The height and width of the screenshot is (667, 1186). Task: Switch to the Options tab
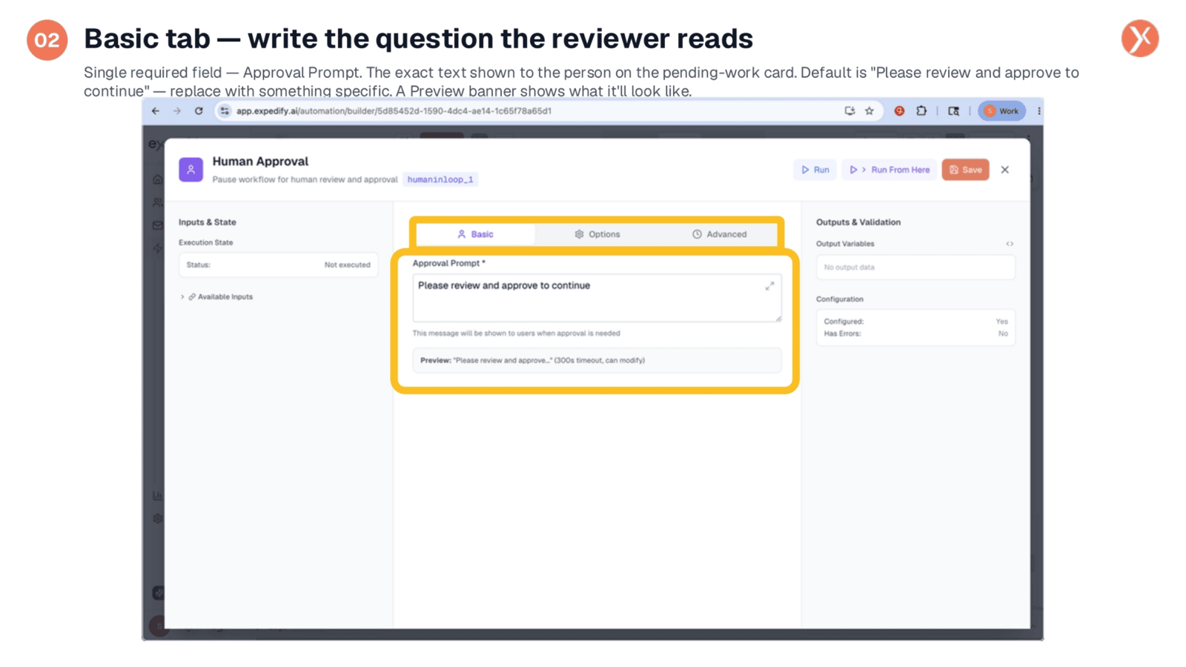tap(597, 234)
